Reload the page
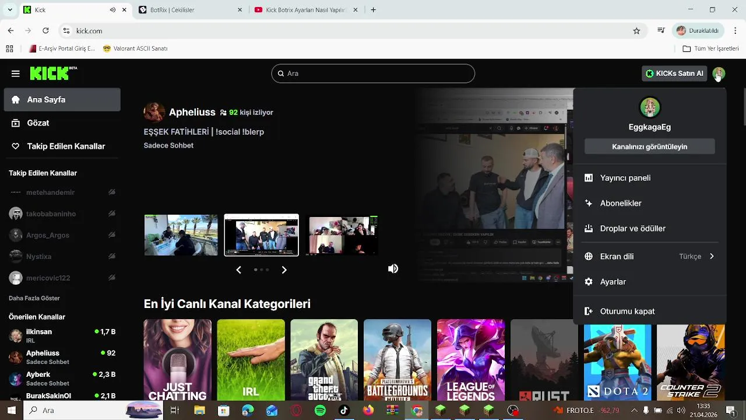The height and width of the screenshot is (420, 746). tap(45, 31)
